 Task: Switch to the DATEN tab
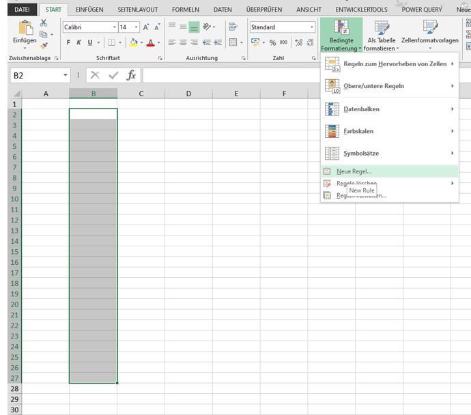coord(223,10)
